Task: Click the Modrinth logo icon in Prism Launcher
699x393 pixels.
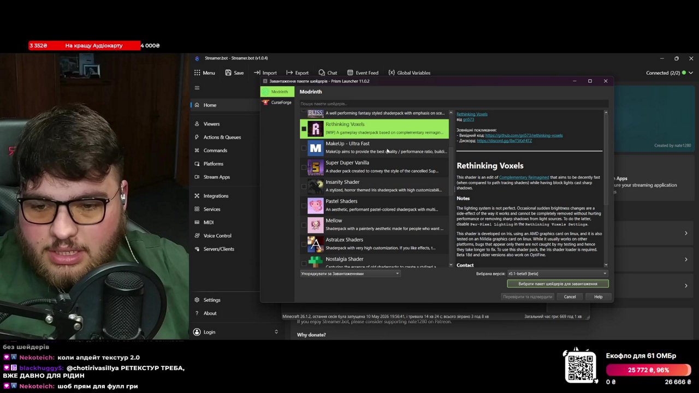Action: 265,92
